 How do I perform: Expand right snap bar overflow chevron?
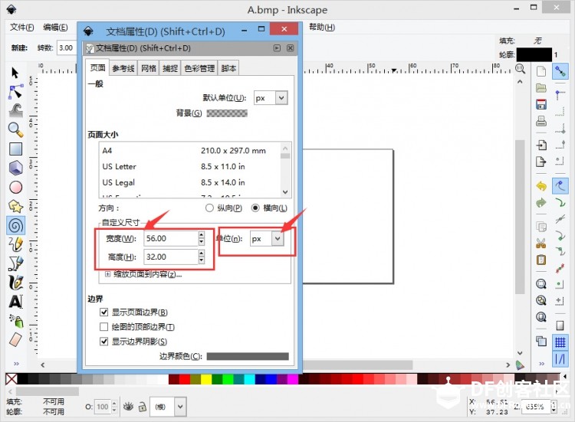[x=541, y=364]
